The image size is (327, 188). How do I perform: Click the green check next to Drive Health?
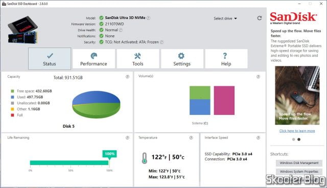[x=101, y=30]
